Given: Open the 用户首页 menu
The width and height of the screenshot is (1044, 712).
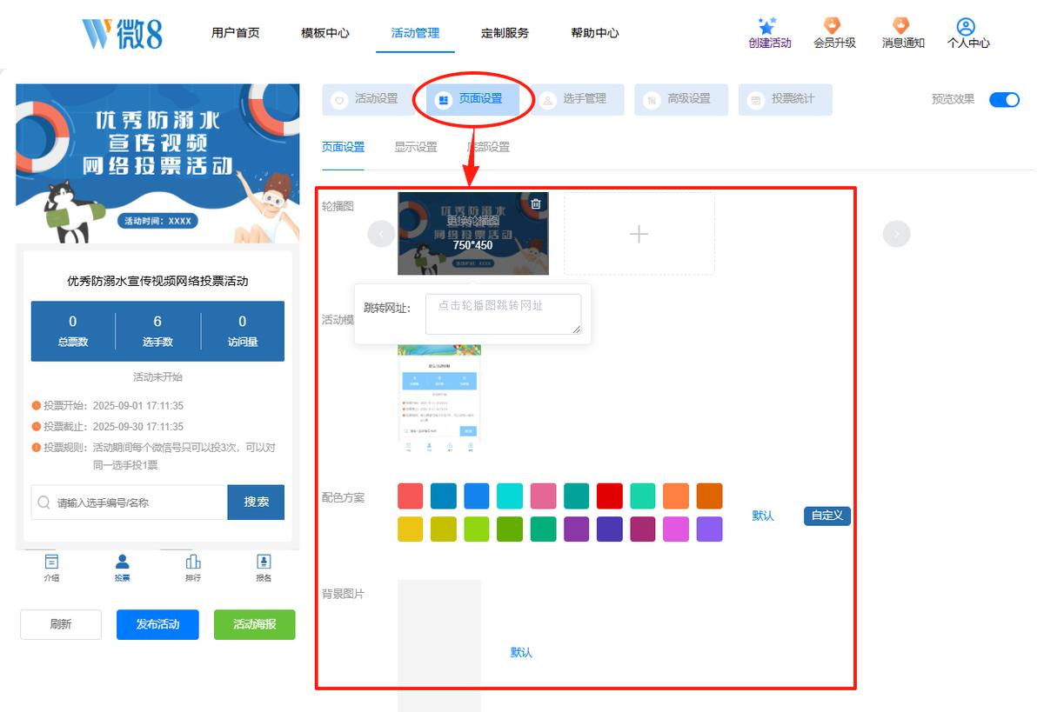Looking at the screenshot, I should (x=236, y=33).
